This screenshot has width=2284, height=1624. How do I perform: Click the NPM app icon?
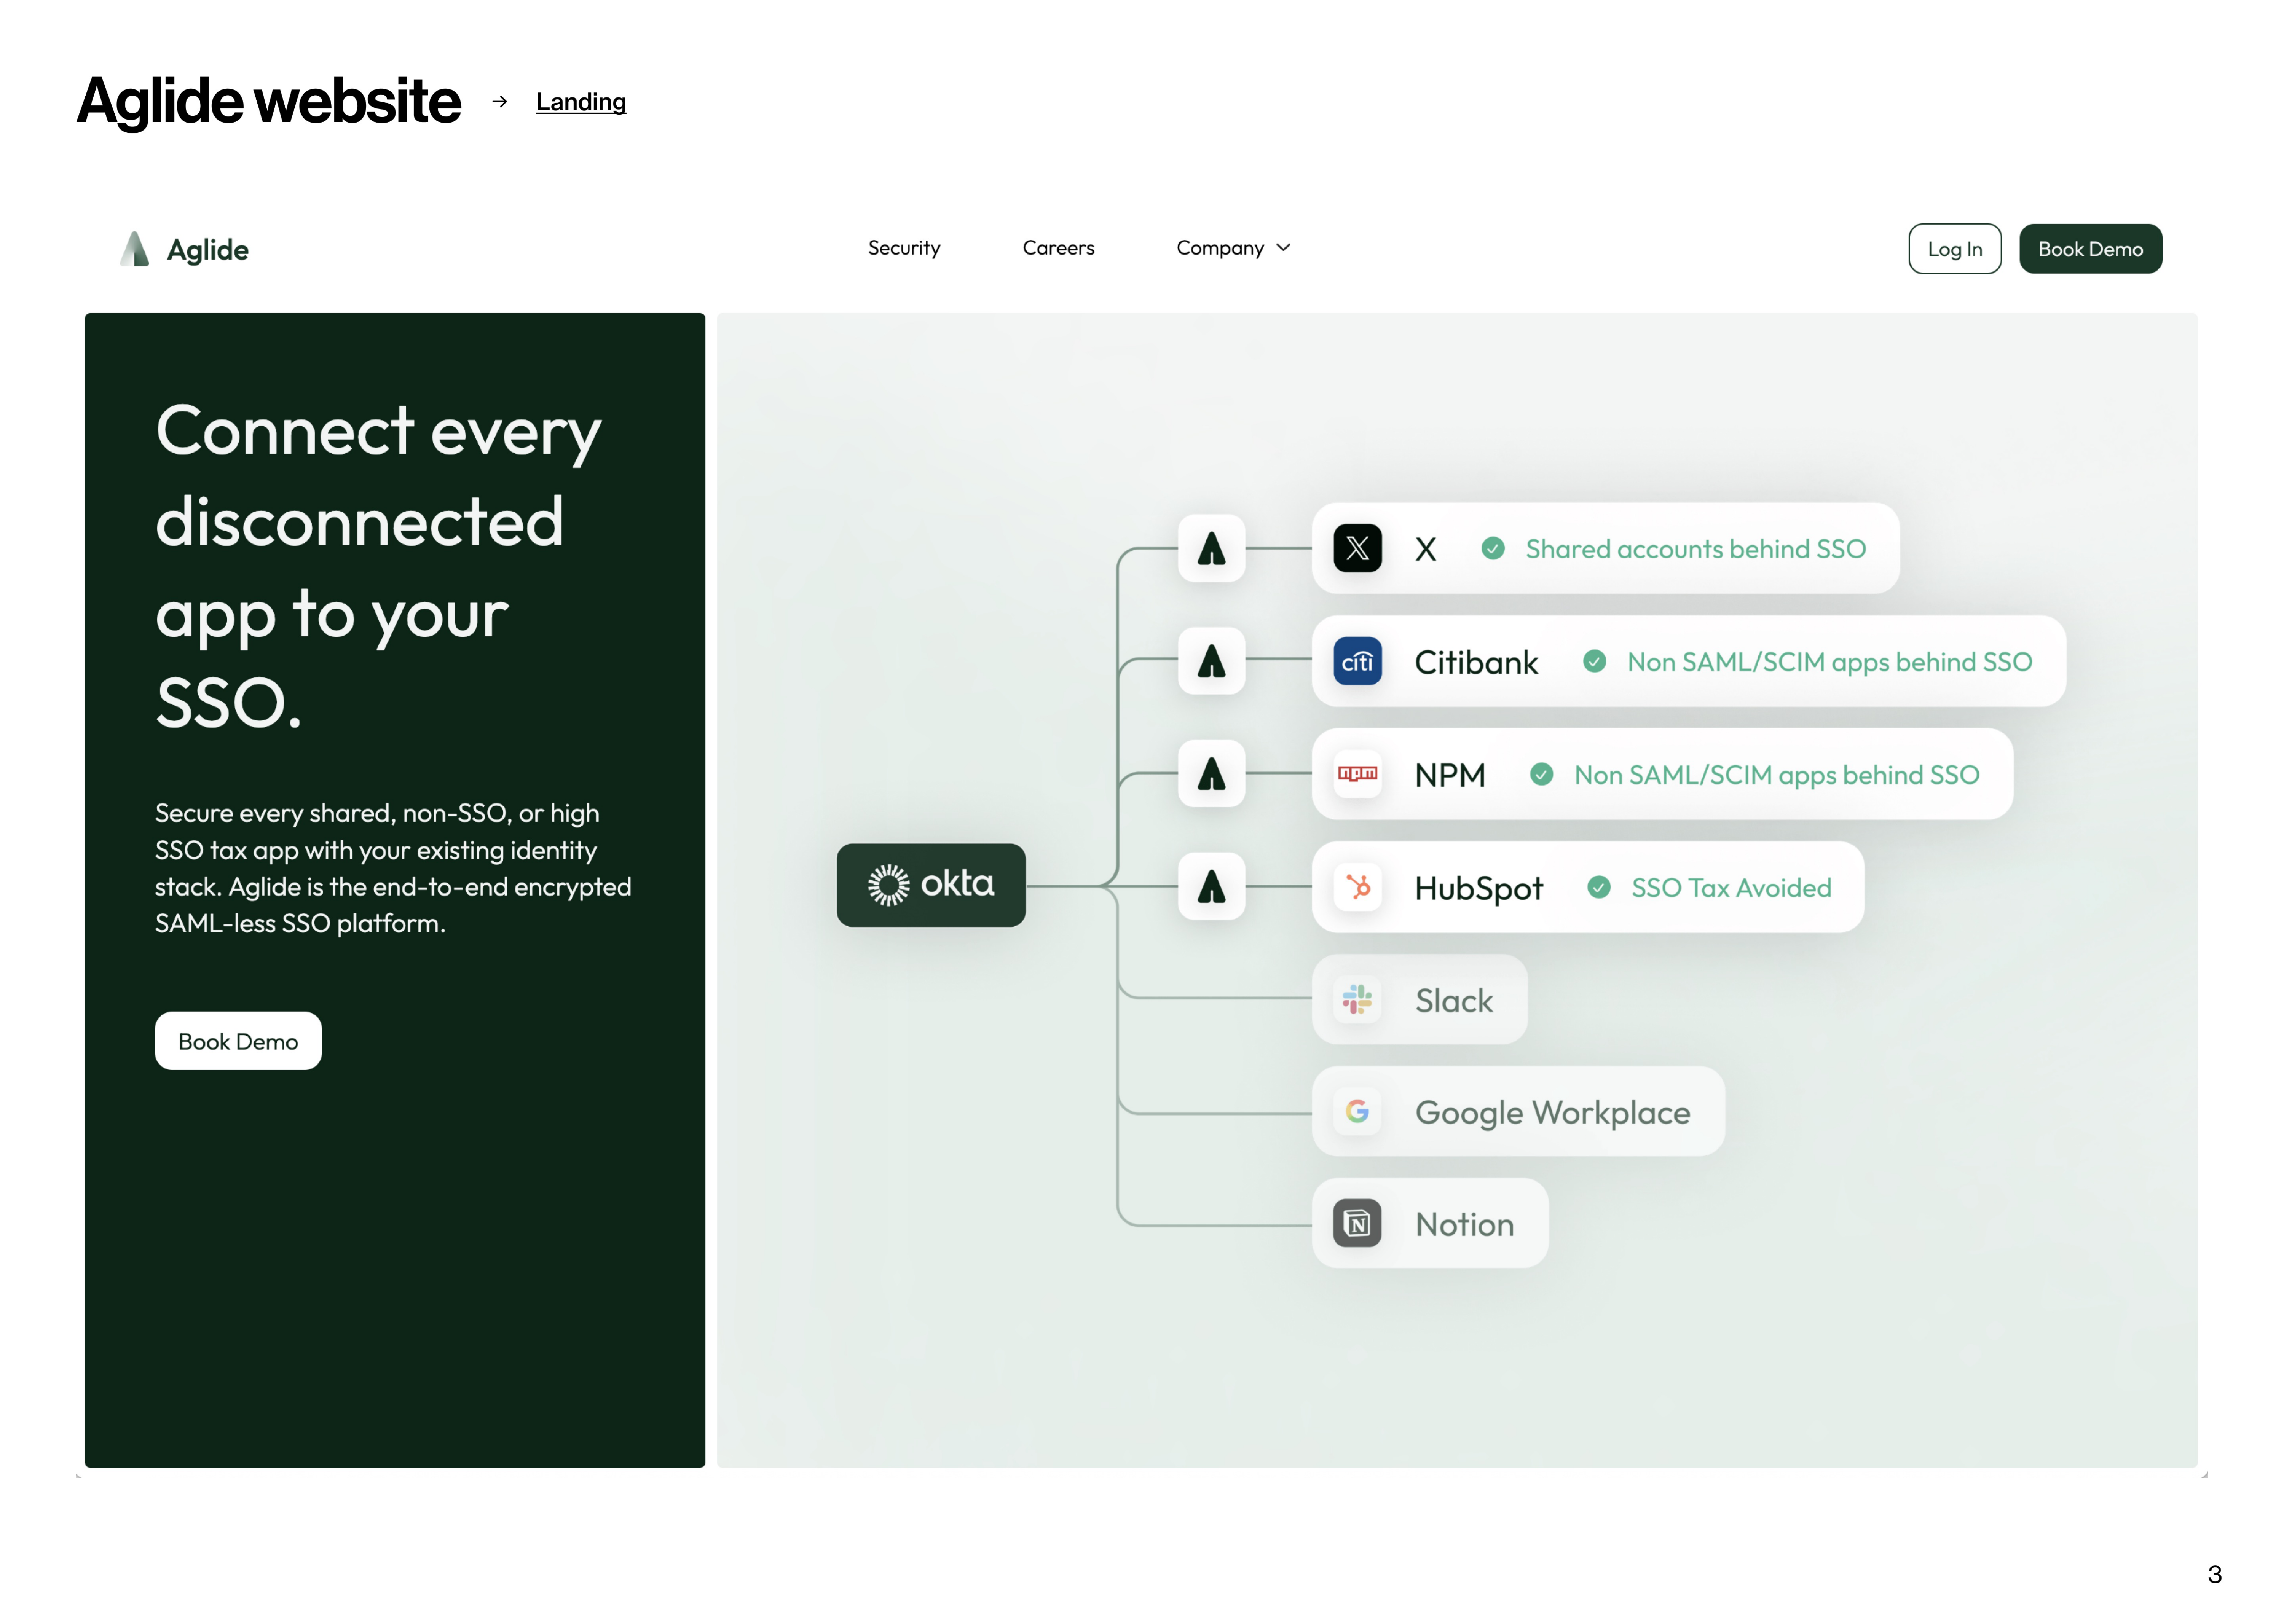click(x=1357, y=774)
